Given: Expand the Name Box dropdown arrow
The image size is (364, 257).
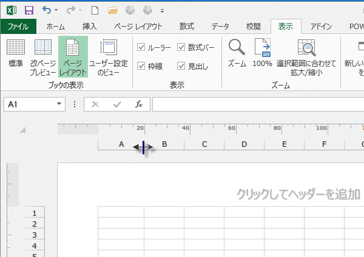Looking at the screenshot, I should [59, 104].
